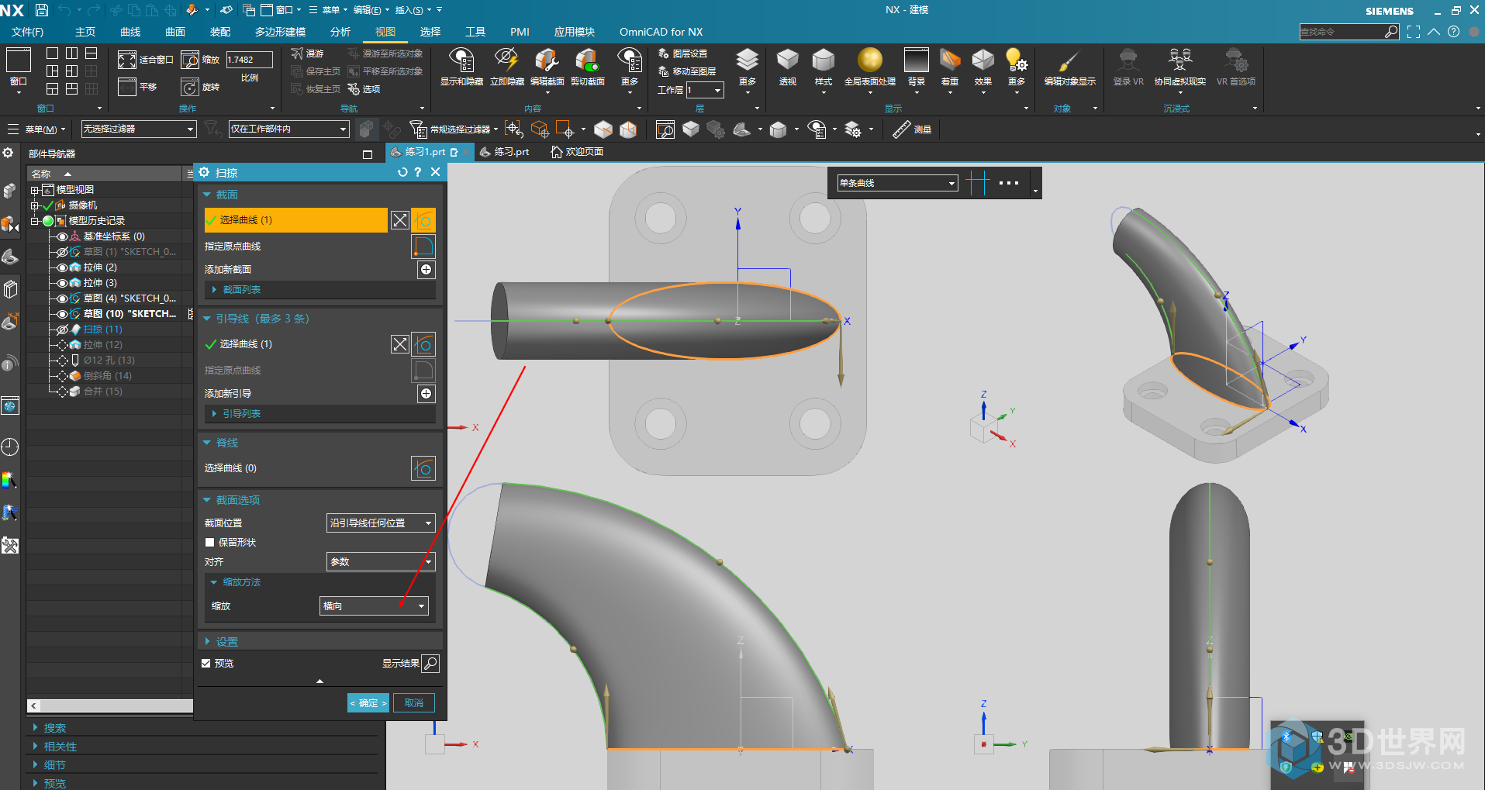Click the Measure tool
1485x790 pixels.
(x=911, y=129)
